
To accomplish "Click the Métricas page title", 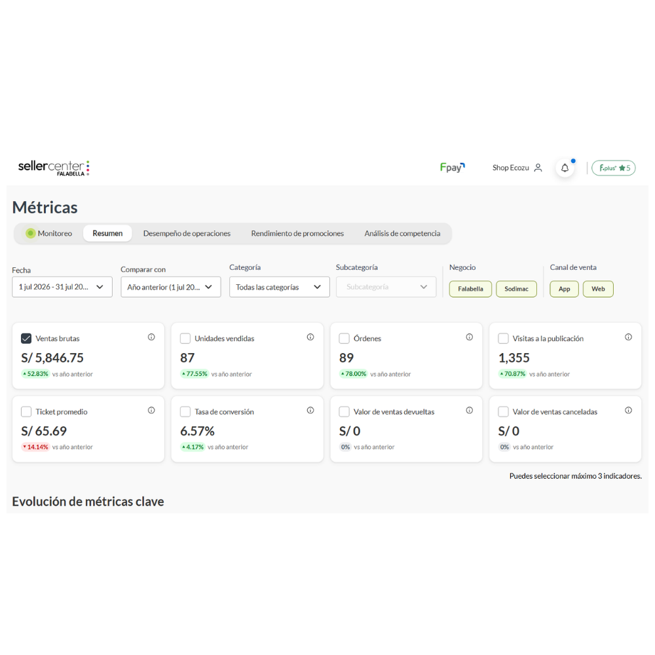I will (x=45, y=208).
